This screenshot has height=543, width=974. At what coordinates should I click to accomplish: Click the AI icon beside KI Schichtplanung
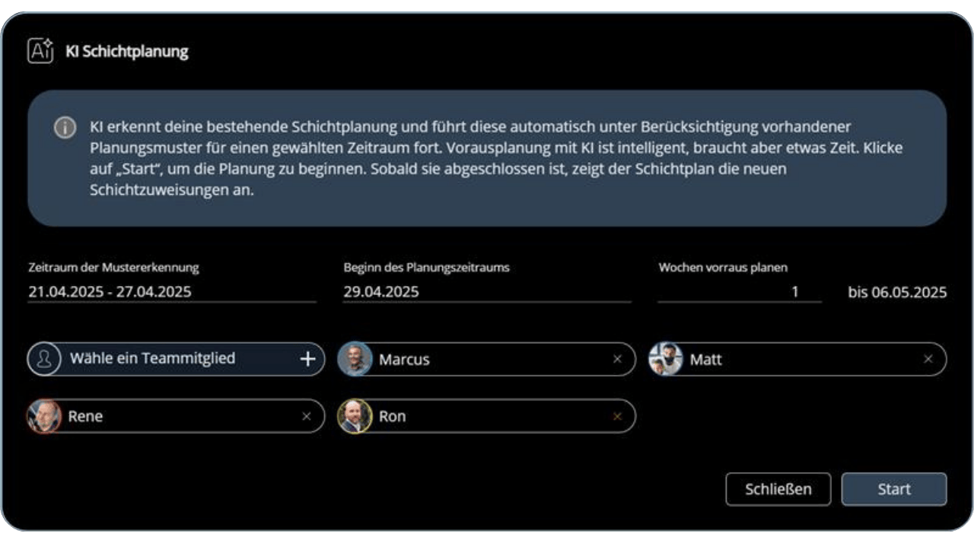pyautogui.click(x=40, y=51)
